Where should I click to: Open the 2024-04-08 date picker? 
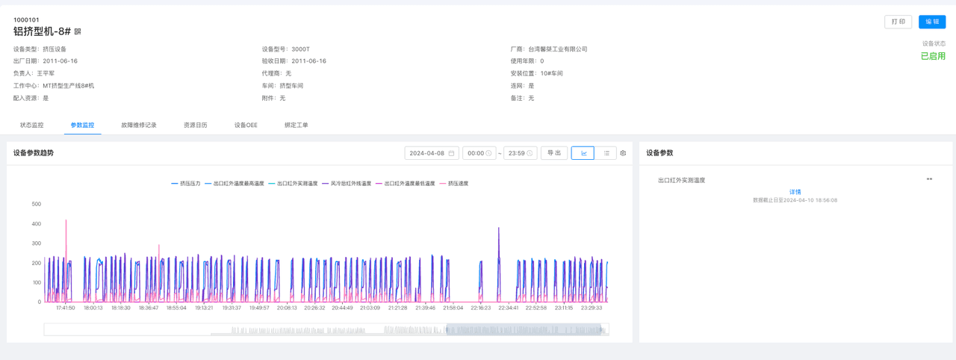(x=432, y=153)
